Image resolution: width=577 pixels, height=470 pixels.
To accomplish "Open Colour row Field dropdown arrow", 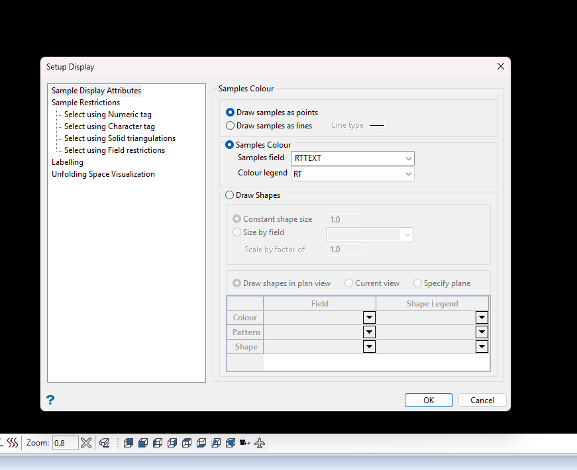I will (x=369, y=317).
